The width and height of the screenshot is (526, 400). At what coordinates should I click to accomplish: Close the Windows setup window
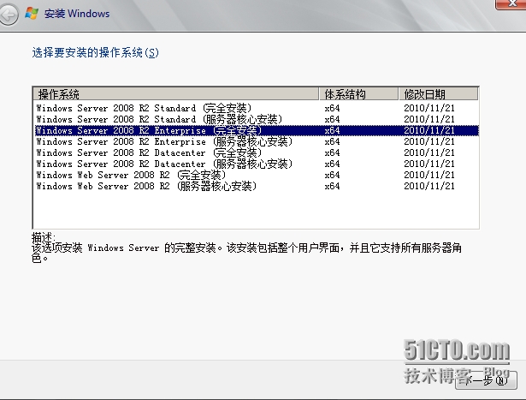[511, 3]
